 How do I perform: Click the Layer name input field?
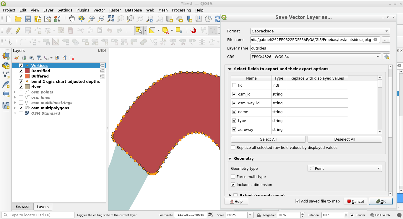(320, 48)
